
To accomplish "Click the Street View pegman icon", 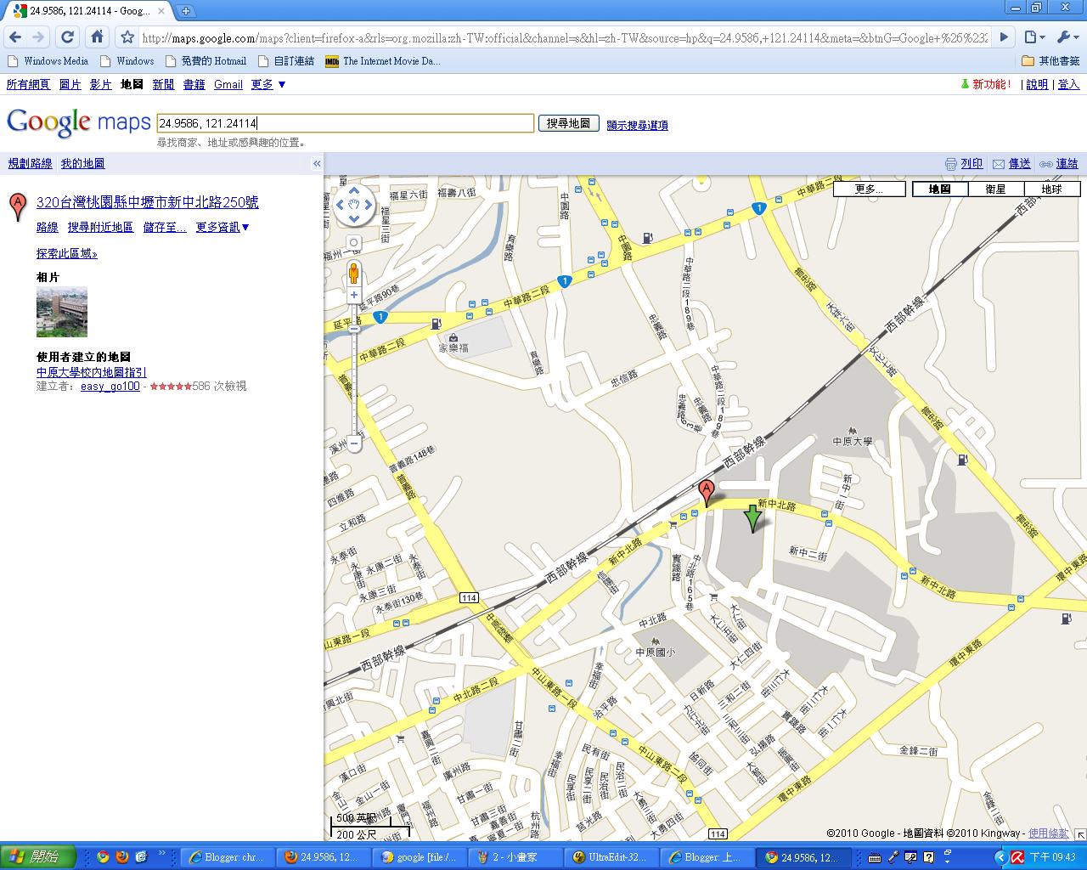I will pos(354,274).
